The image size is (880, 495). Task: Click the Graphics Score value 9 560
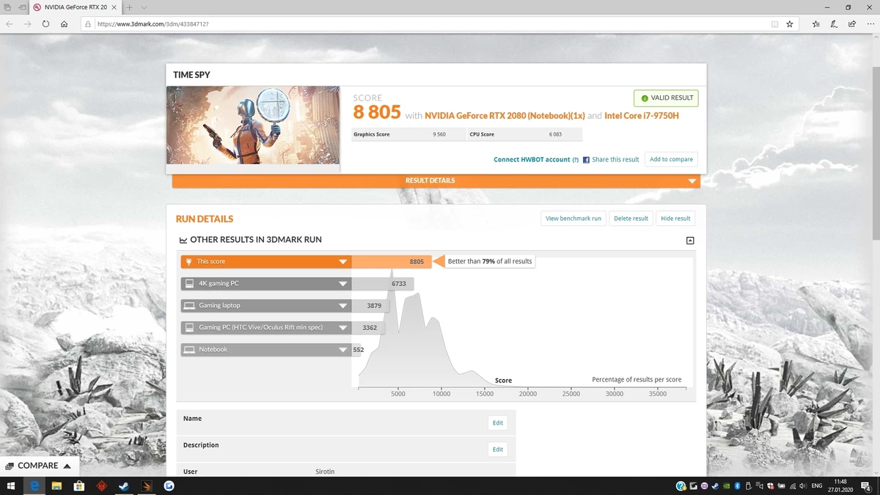pos(439,135)
